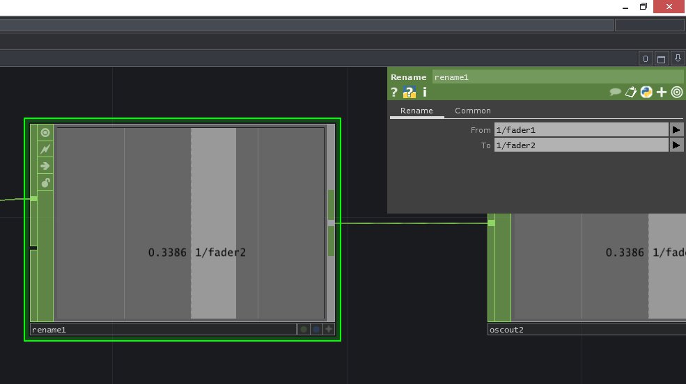The image size is (686, 384).
Task: Click the Python logo language icon
Action: [646, 92]
